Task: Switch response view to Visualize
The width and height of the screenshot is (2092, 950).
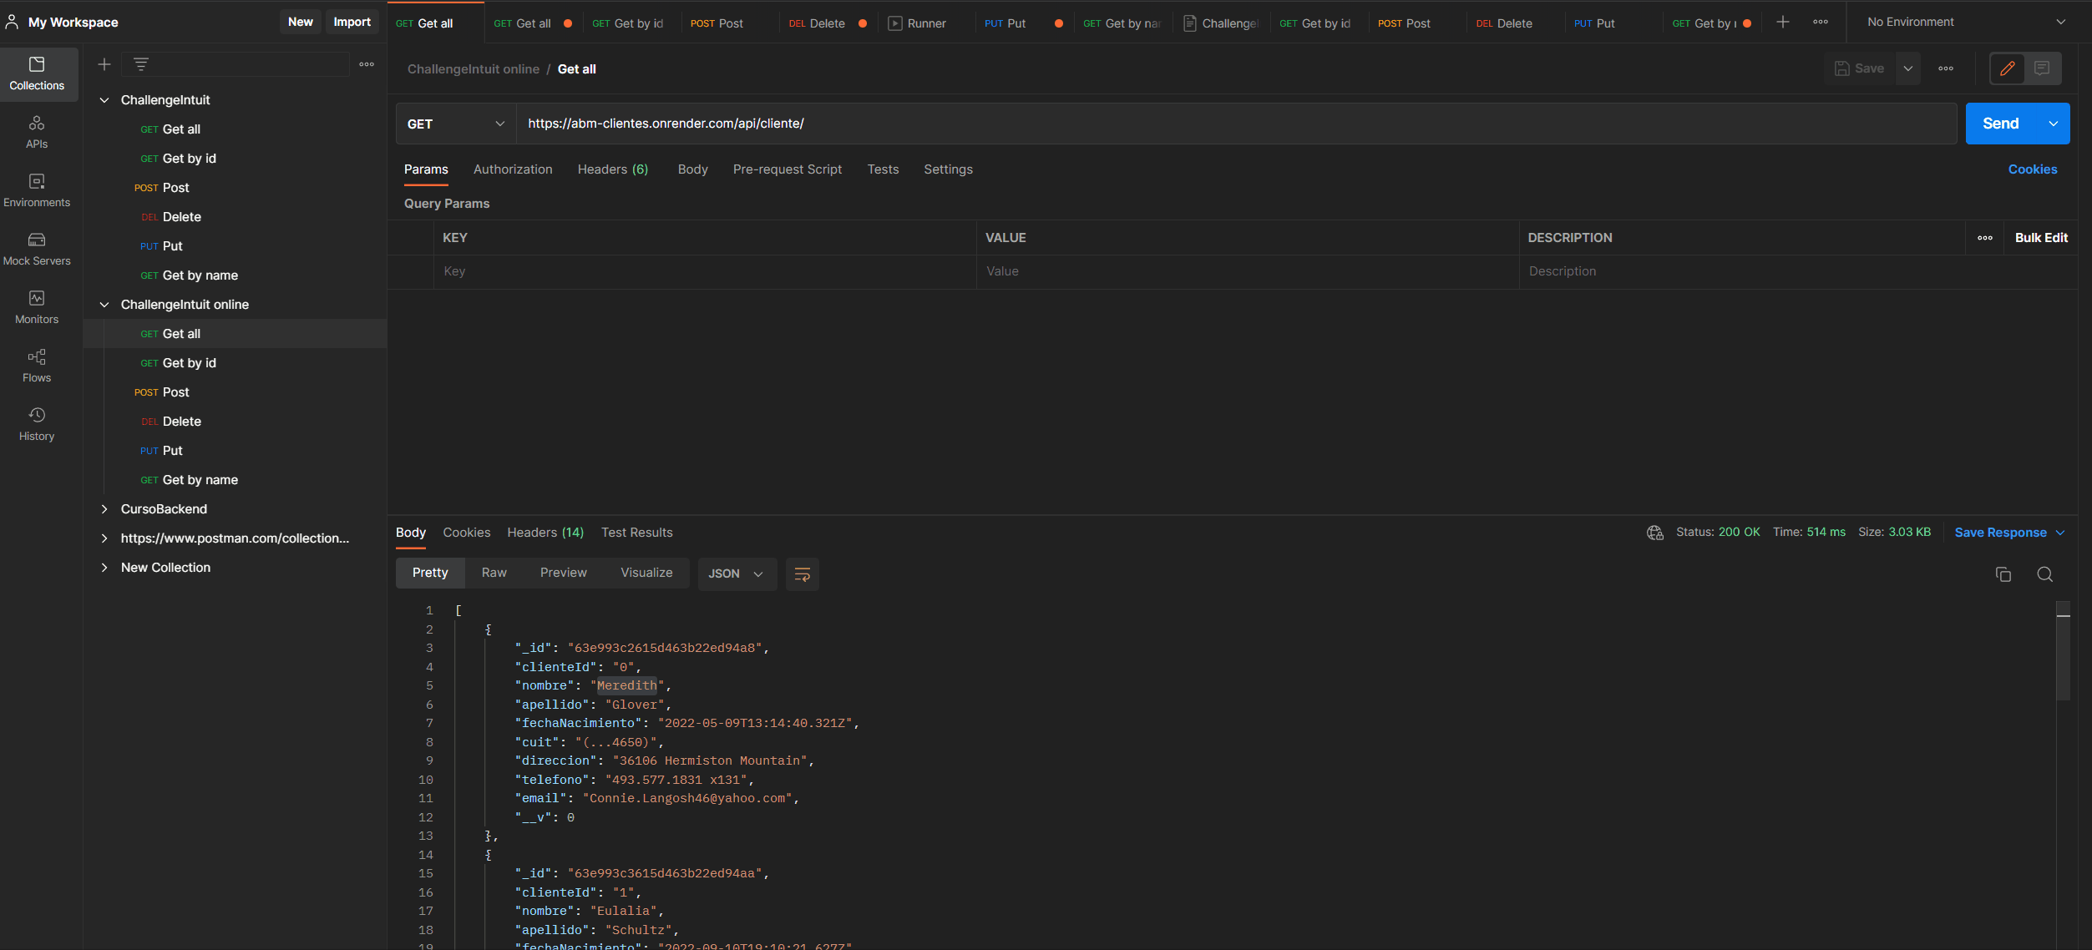Action: point(646,573)
